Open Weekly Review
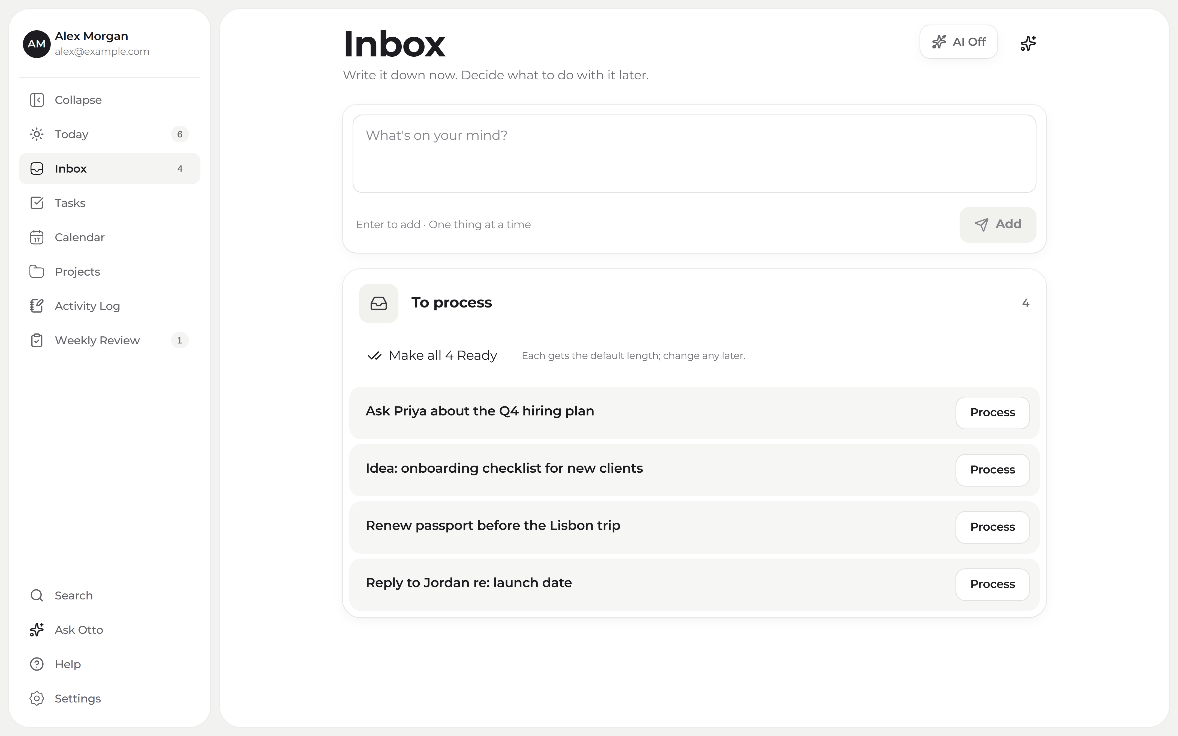 (x=110, y=340)
